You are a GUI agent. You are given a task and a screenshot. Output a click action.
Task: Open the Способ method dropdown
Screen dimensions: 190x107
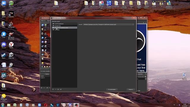pyautogui.click(x=109, y=24)
